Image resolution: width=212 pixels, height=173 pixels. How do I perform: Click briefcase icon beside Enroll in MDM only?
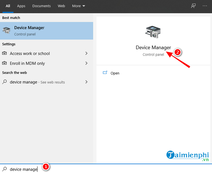click(5, 63)
